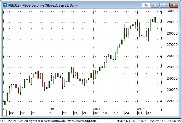Image resolution: width=181 pixels, height=123 pixels.
Task: Open the http://www.cqg.com link
Action: [x=82, y=121]
